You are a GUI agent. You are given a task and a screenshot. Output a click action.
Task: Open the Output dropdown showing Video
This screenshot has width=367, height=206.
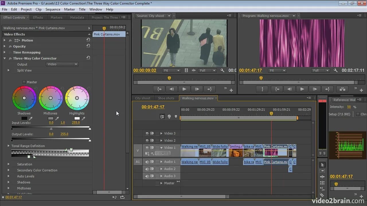click(x=62, y=64)
